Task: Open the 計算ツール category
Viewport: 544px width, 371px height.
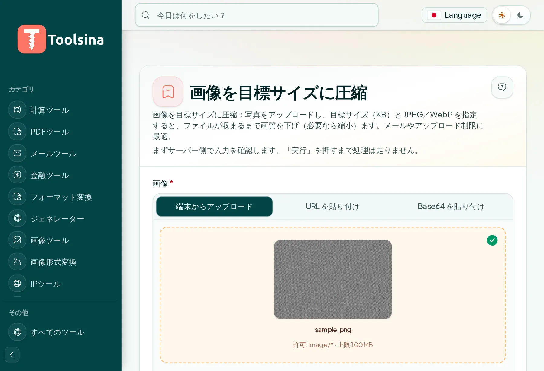Action: tap(50, 110)
